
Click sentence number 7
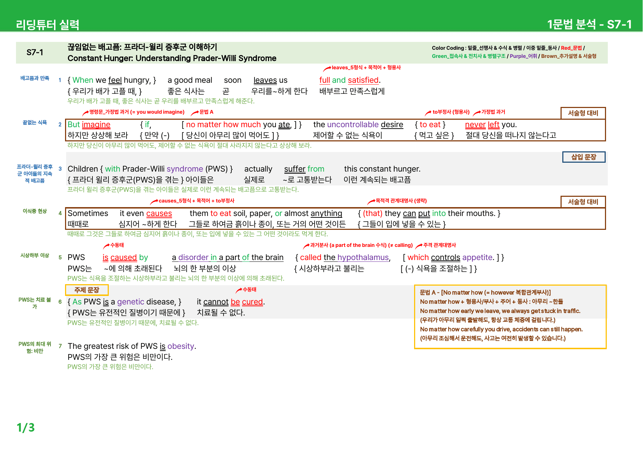(x=60, y=346)
